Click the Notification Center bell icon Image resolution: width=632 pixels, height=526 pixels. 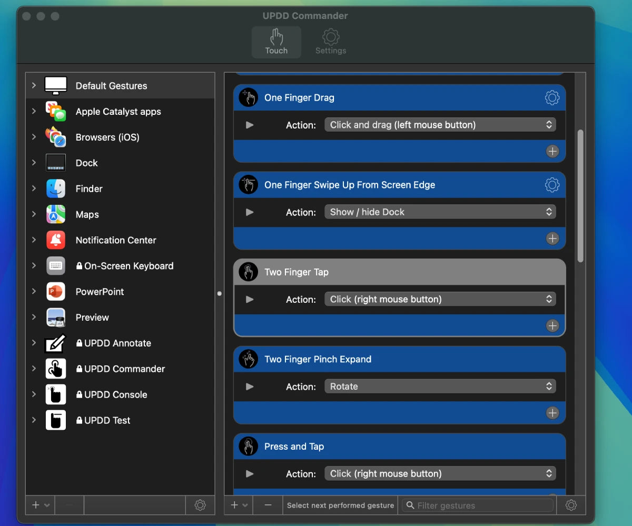tap(56, 240)
